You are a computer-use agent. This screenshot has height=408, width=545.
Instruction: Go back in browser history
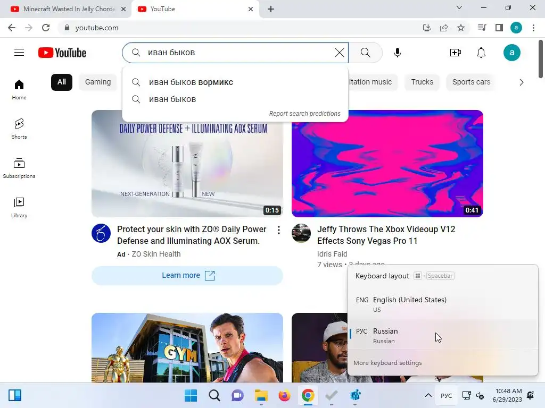point(12,28)
